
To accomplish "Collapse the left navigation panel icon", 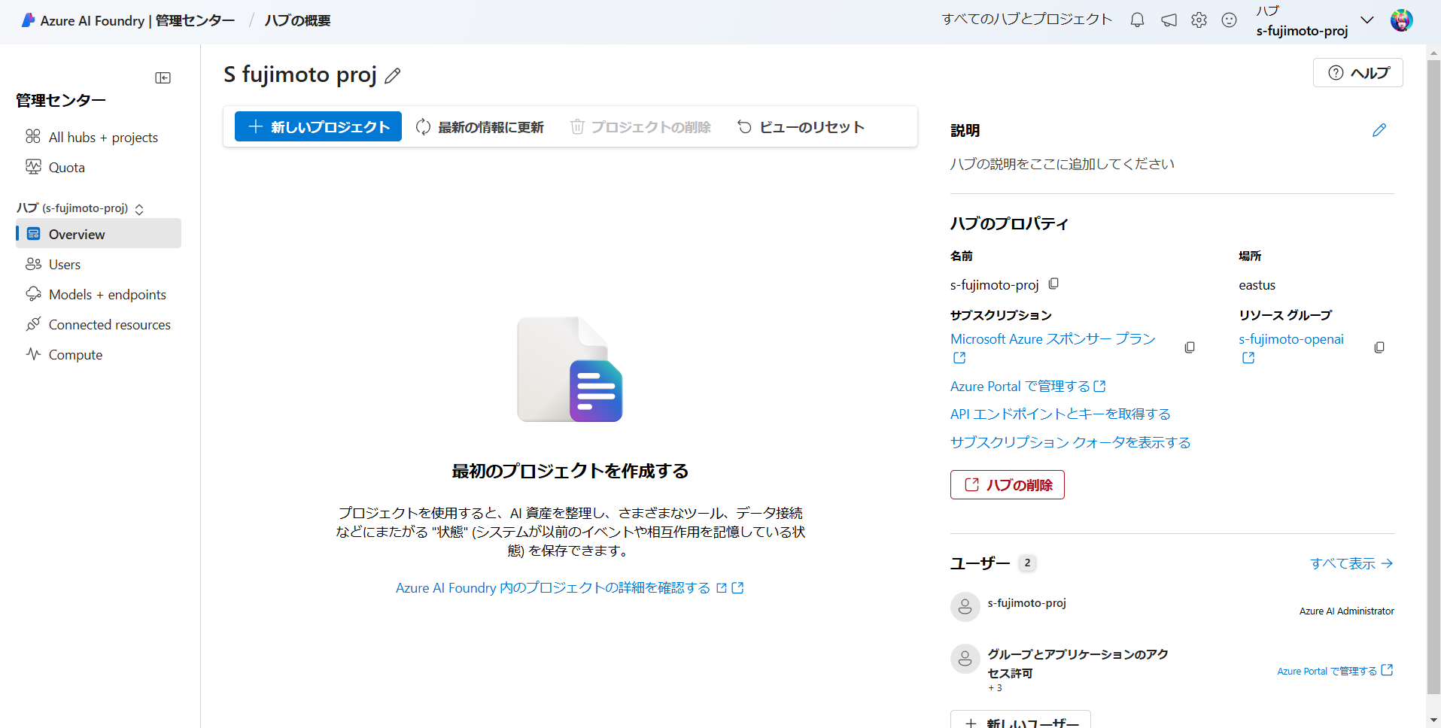I will (163, 78).
